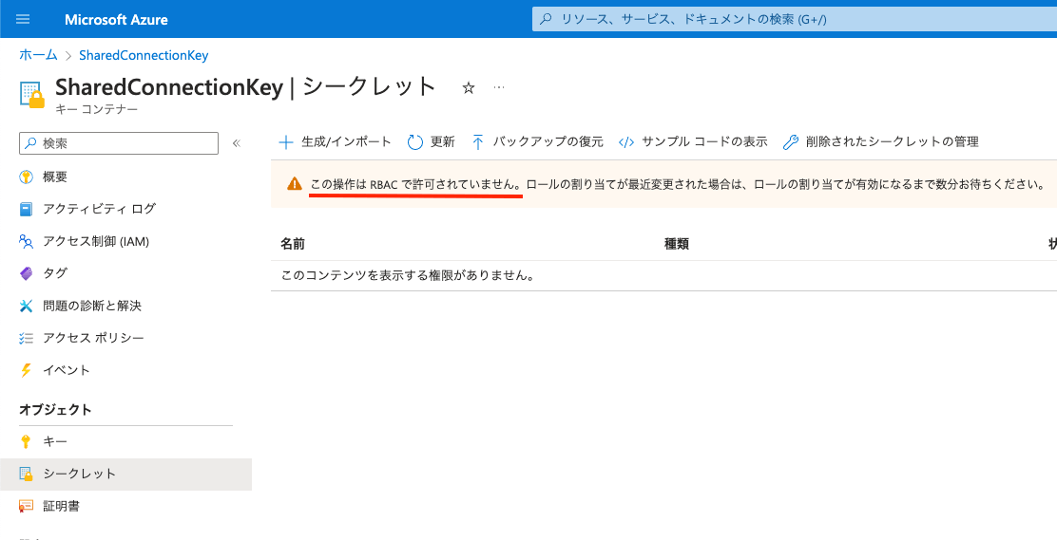Click the upload arrow restore icon
Image resolution: width=1057 pixels, height=540 pixels.
click(x=478, y=142)
